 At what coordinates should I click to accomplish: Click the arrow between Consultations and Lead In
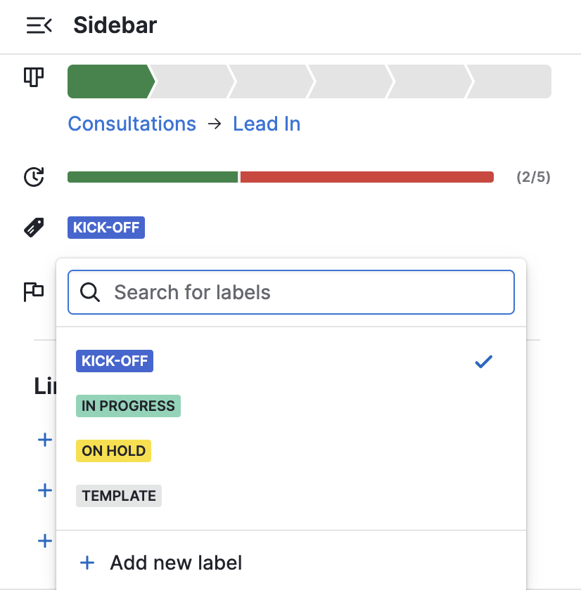[215, 124]
